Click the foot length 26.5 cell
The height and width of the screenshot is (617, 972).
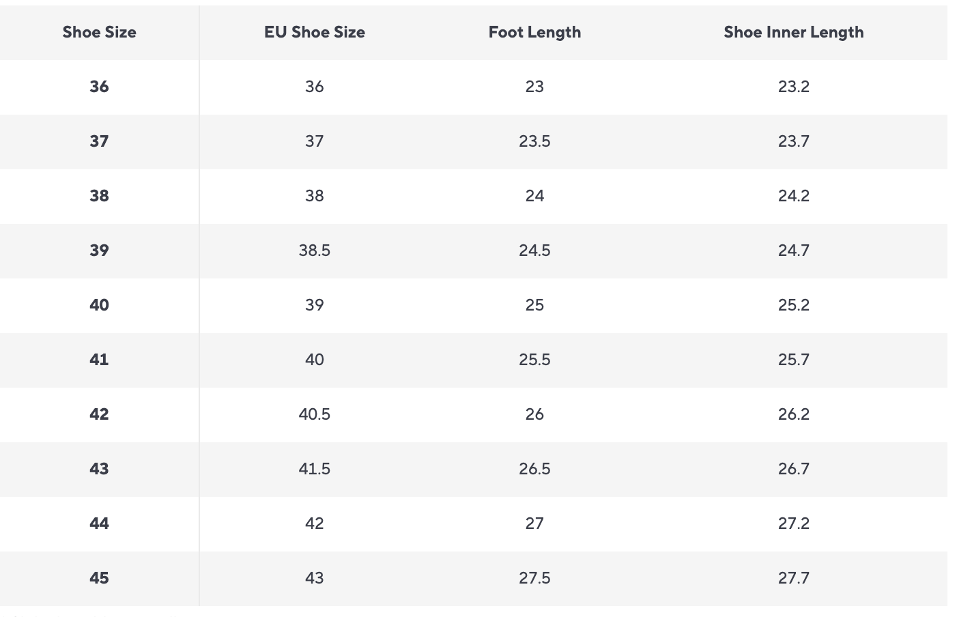534,469
